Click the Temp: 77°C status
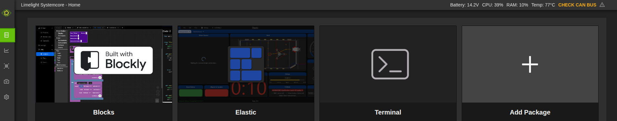 click(x=543, y=5)
